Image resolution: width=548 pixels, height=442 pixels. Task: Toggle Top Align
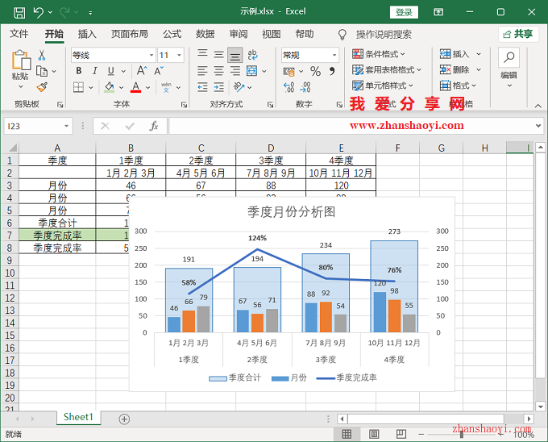point(202,55)
